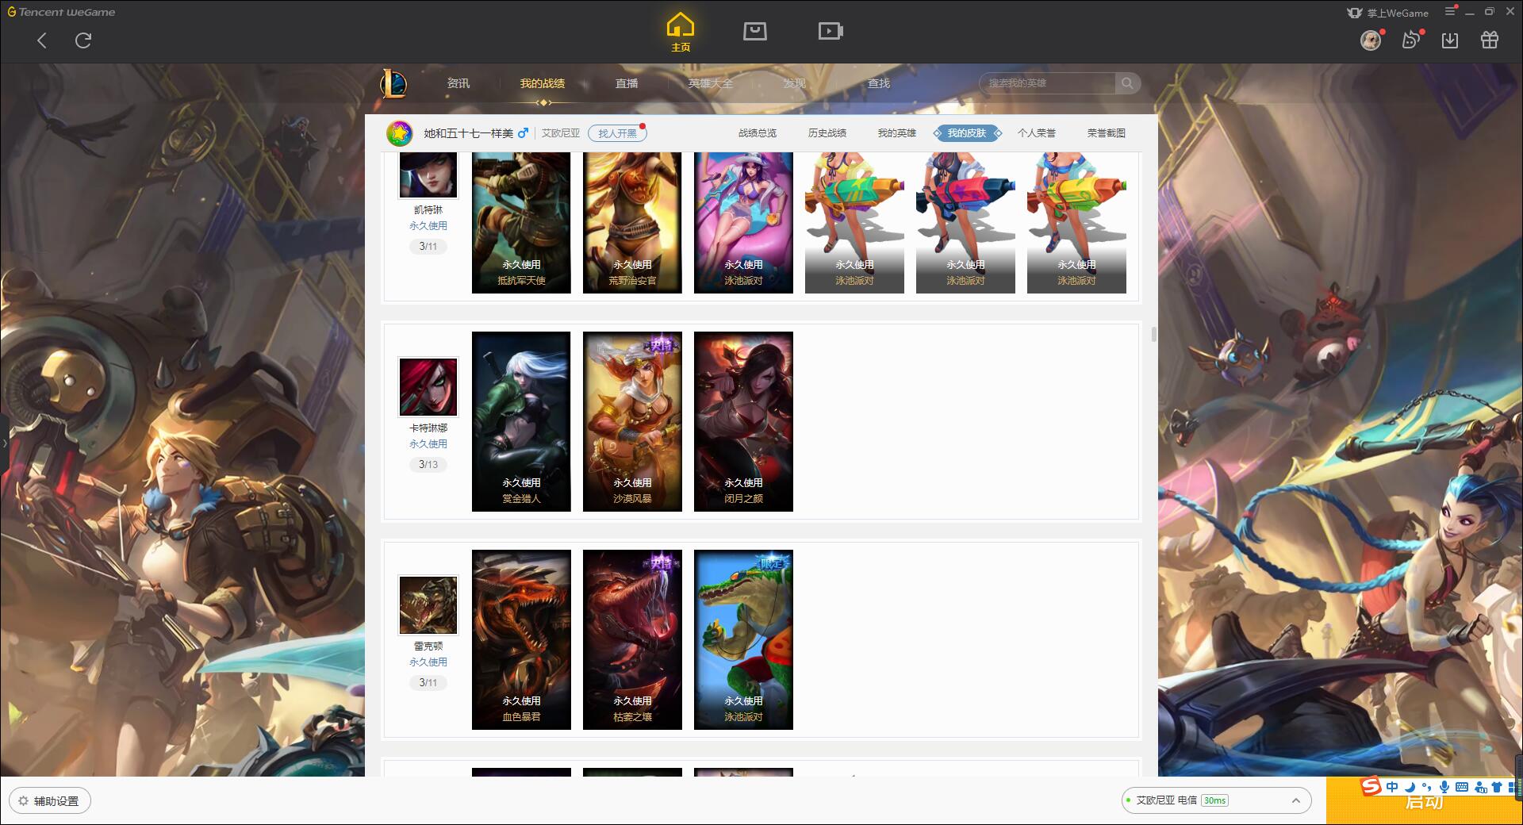Viewport: 1523px width, 825px height.
Task: Click the 找人开黑 button
Action: (617, 133)
